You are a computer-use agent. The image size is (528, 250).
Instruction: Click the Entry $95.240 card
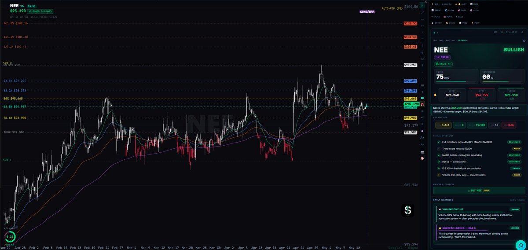coord(452,95)
